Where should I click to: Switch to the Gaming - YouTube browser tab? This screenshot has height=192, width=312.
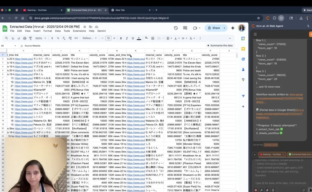click(x=42, y=10)
